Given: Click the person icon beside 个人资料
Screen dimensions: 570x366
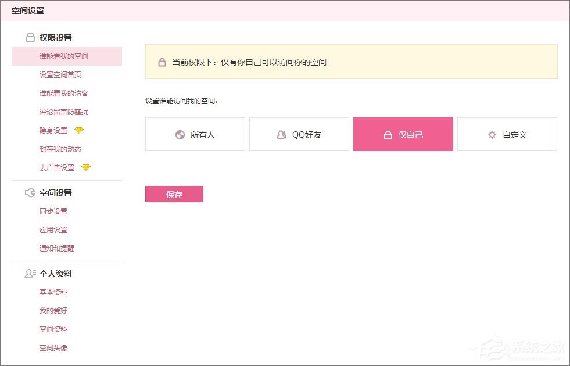Looking at the screenshot, I should 30,273.
